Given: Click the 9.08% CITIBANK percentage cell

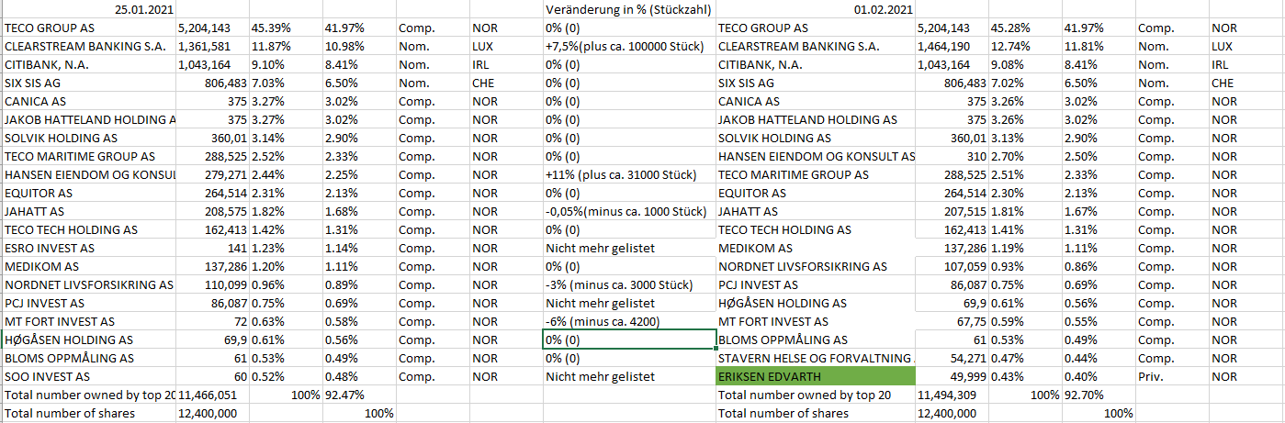Looking at the screenshot, I should [x=1024, y=65].
